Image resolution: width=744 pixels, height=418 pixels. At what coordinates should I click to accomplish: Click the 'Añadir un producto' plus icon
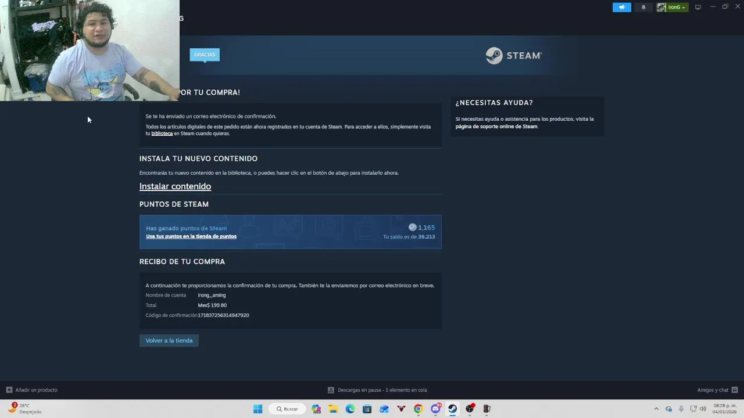coord(9,390)
